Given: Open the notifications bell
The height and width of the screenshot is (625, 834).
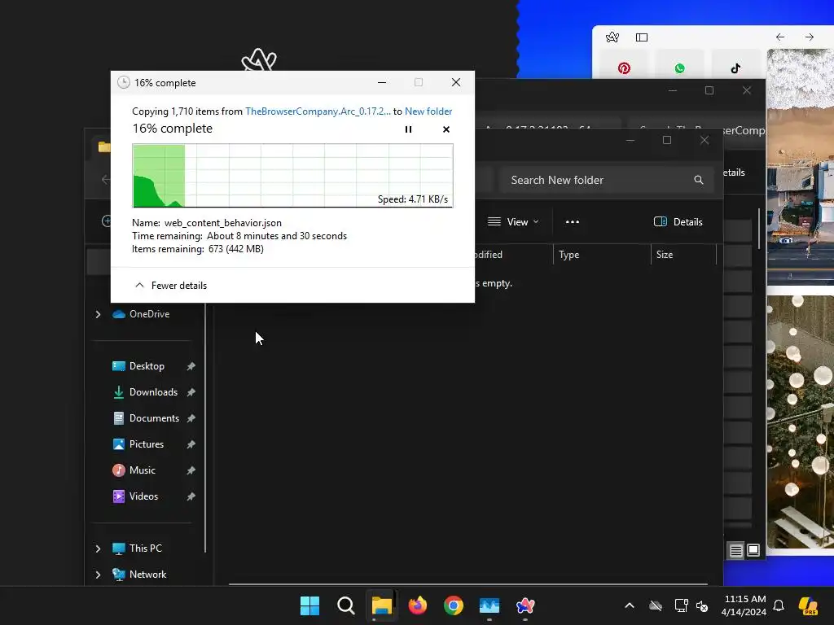Looking at the screenshot, I should pyautogui.click(x=779, y=605).
